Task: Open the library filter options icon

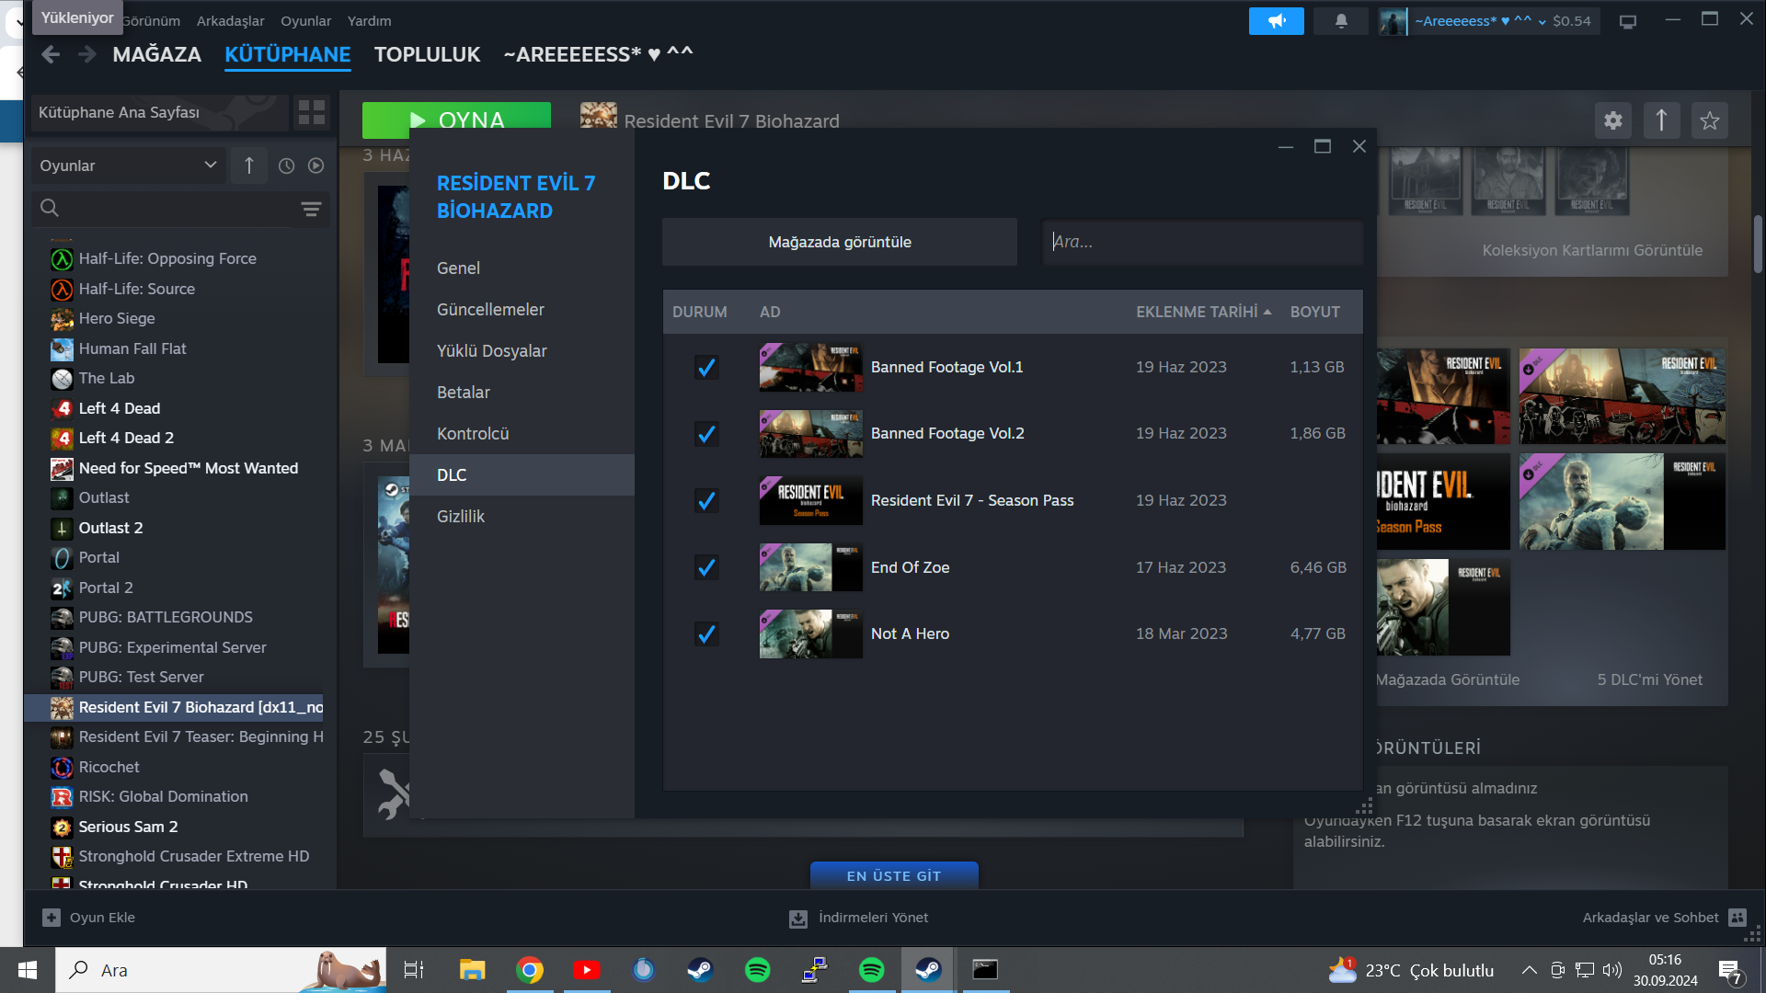Action: point(311,209)
